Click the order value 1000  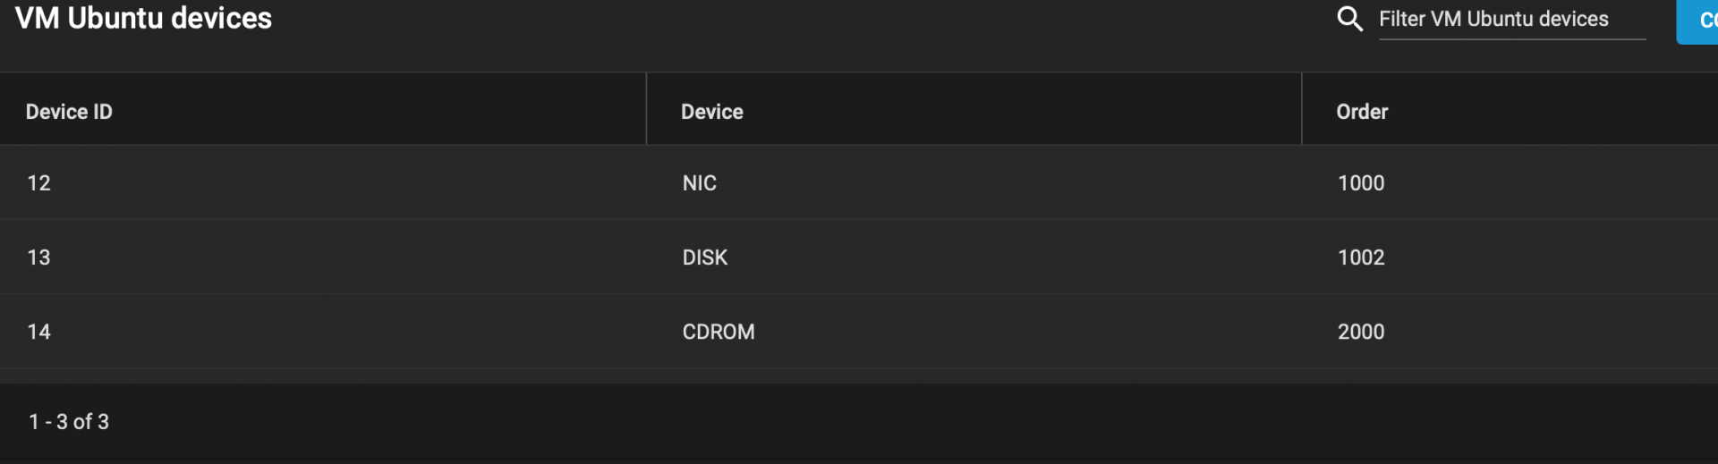coord(1361,183)
